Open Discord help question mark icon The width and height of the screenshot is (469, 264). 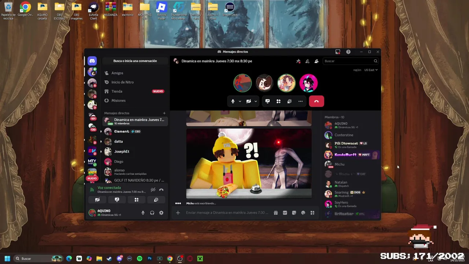pos(348,52)
